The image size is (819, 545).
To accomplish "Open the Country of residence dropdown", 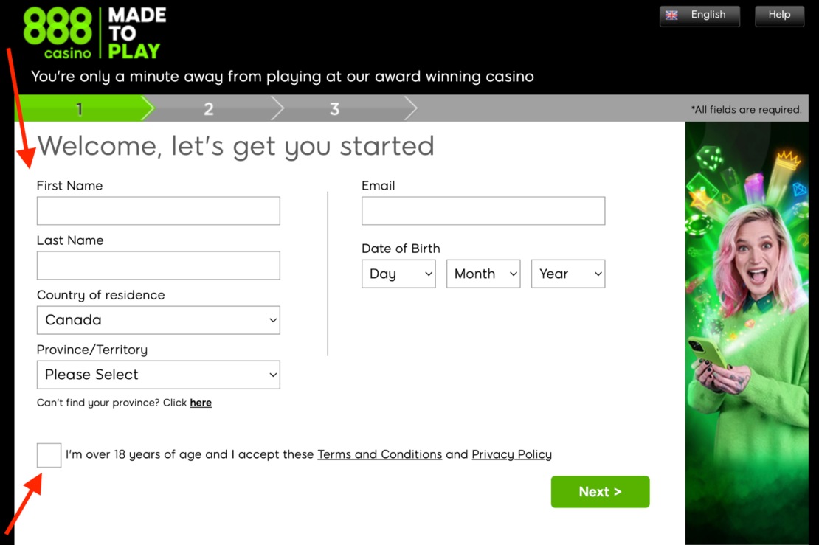I will coord(158,320).
